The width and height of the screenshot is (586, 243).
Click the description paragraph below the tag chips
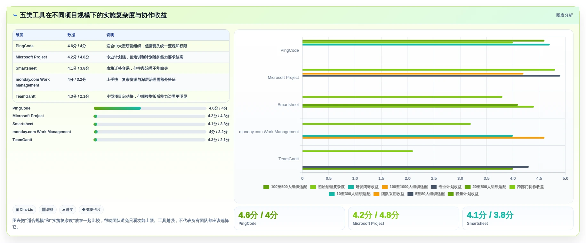point(121,224)
